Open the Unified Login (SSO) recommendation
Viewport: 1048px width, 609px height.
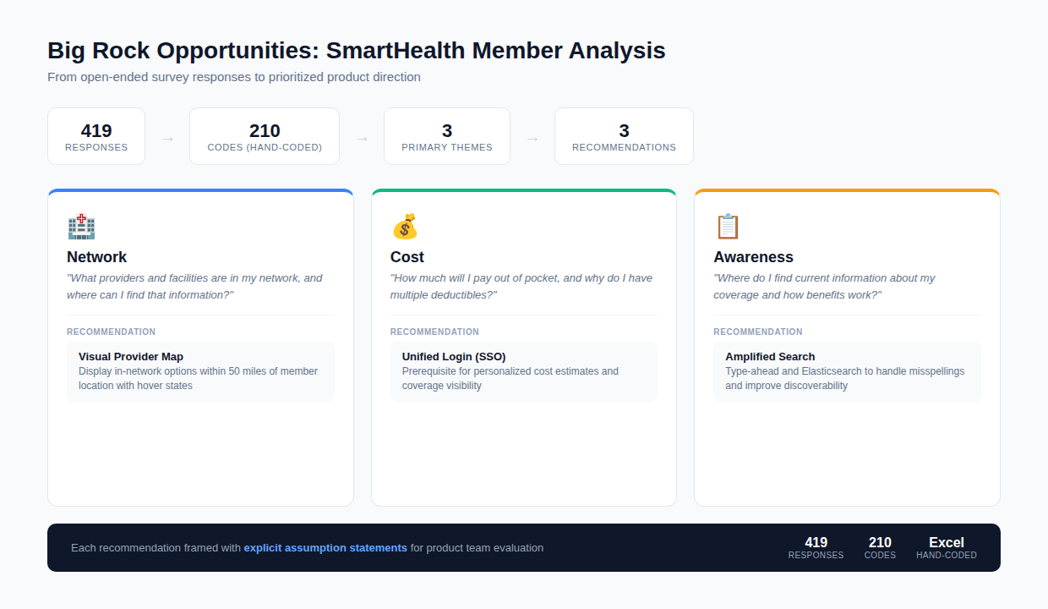(524, 371)
